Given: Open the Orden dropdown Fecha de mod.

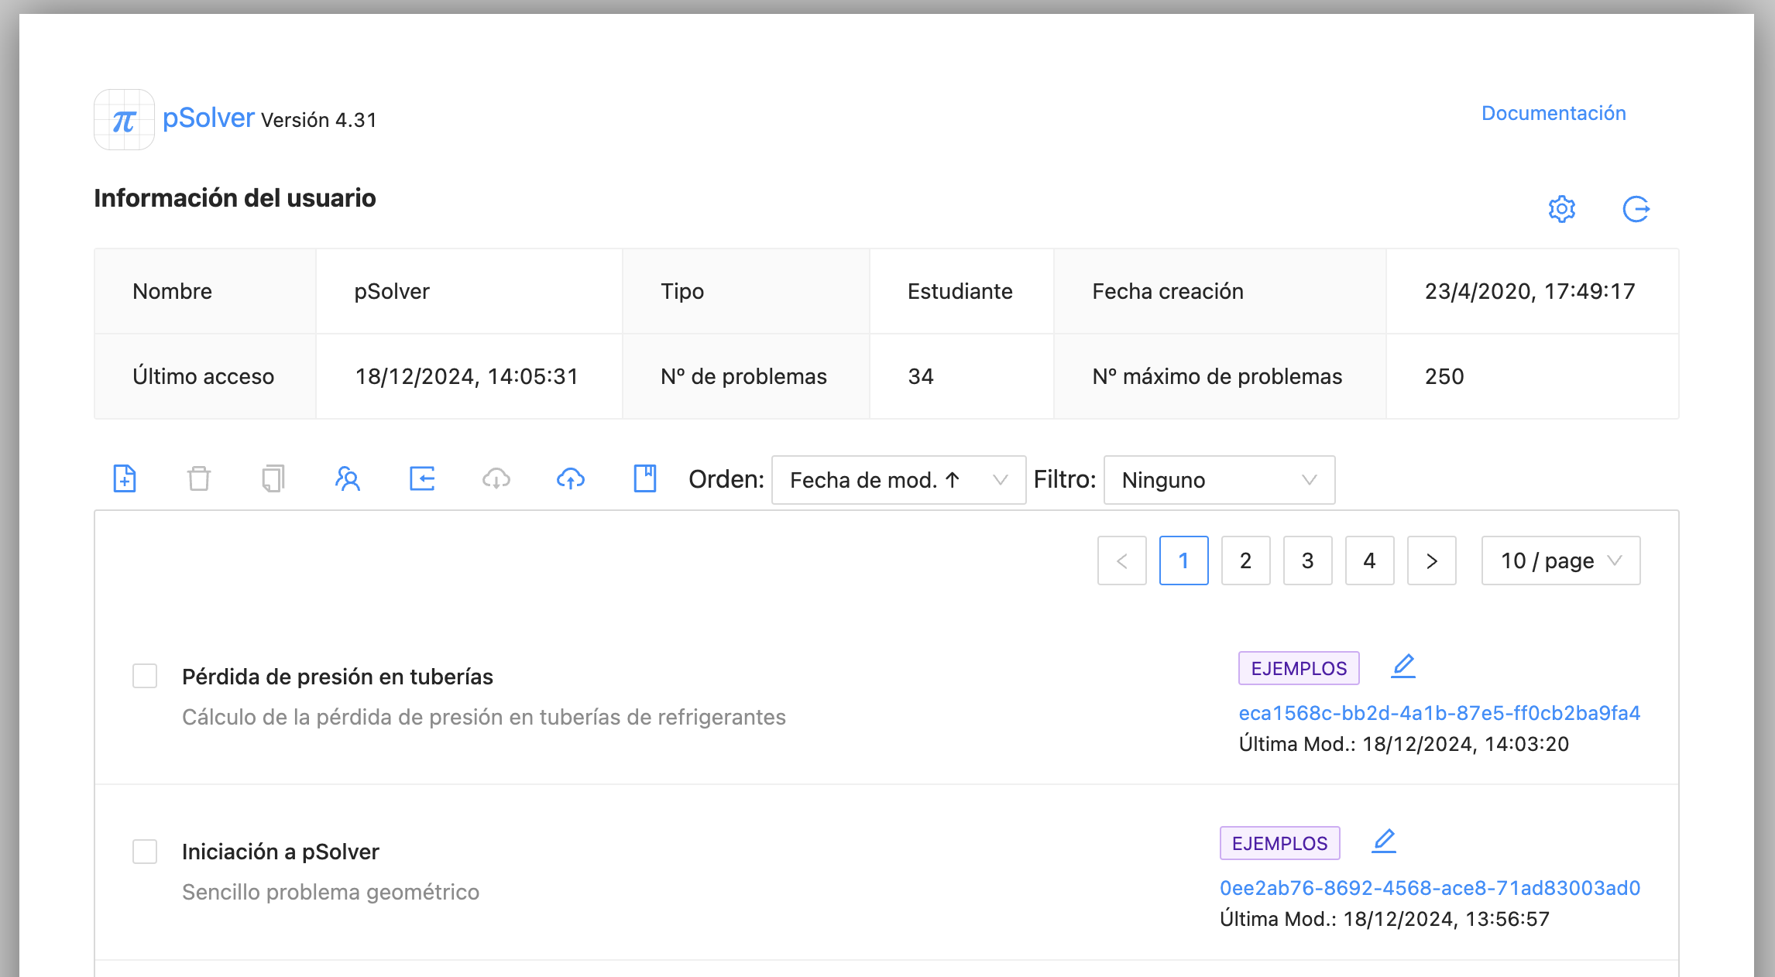Looking at the screenshot, I should tap(898, 480).
